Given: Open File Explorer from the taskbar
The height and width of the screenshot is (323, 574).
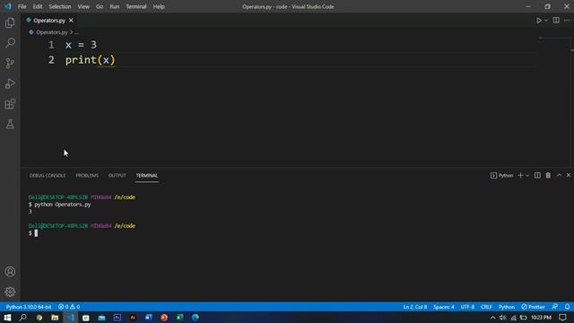Looking at the screenshot, I should point(55,318).
